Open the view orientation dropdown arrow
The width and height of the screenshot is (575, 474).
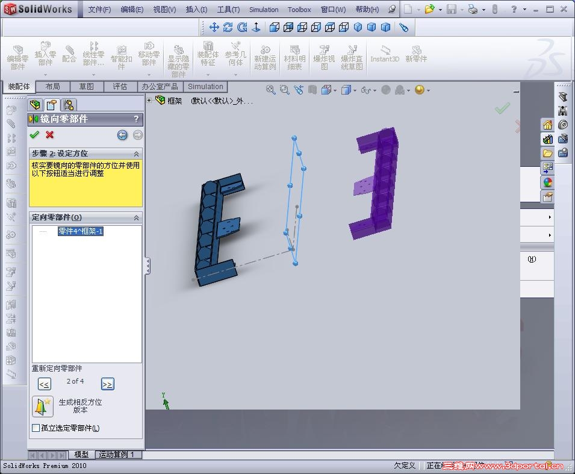tap(335, 90)
